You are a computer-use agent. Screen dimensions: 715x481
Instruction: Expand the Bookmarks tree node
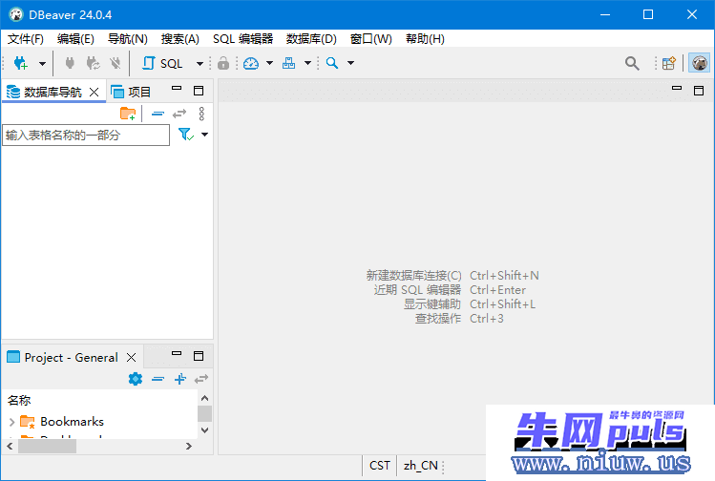pyautogui.click(x=11, y=422)
